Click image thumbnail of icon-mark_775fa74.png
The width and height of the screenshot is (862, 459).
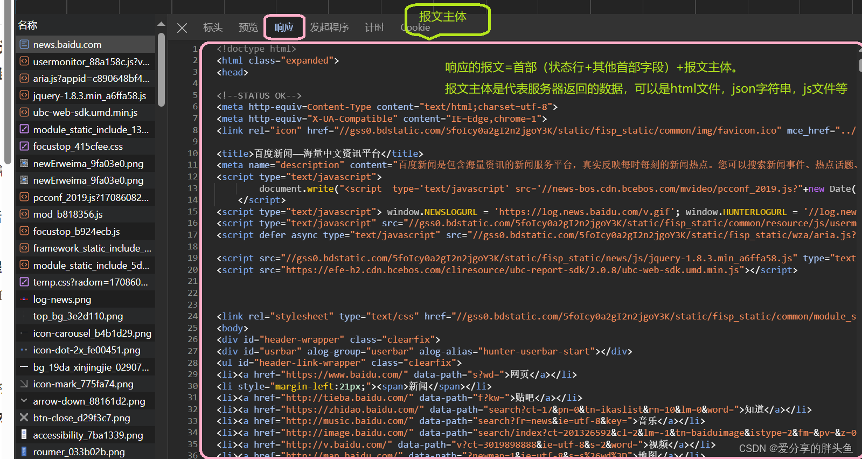pos(24,384)
